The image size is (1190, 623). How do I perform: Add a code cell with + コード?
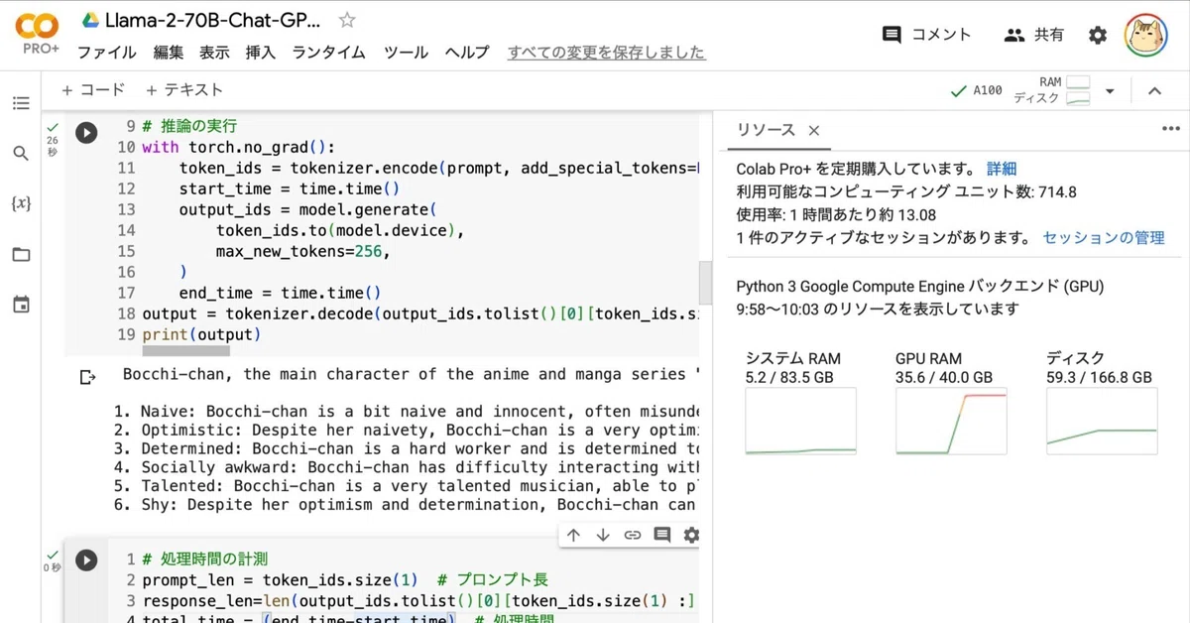[93, 90]
